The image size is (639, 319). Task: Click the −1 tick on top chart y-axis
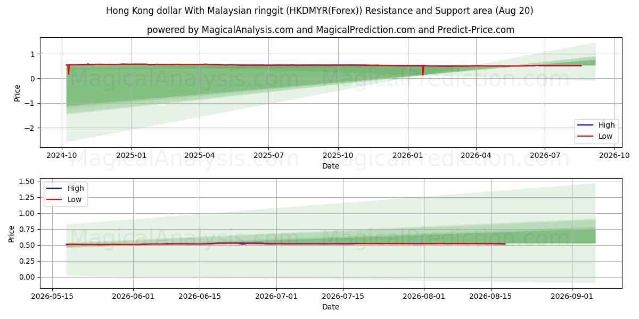coord(30,103)
